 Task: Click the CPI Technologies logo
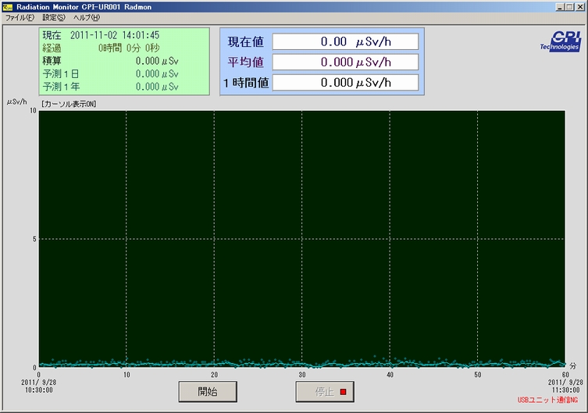tap(560, 41)
